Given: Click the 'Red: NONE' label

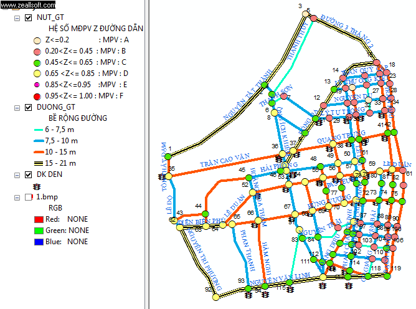Looking at the screenshot, I should [67, 219].
